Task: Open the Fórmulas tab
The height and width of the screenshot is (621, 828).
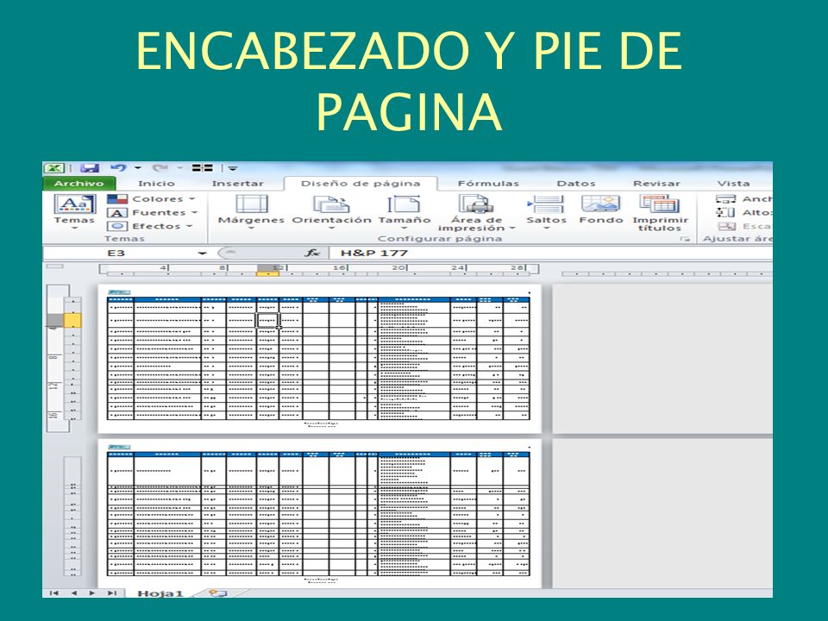Action: [x=488, y=183]
